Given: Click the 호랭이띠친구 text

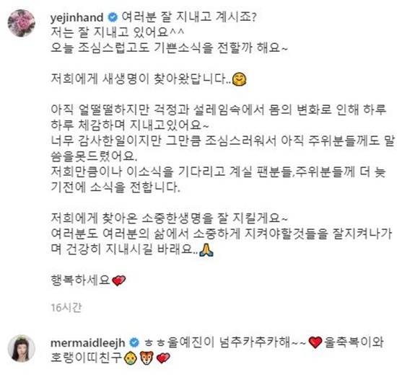Looking at the screenshot, I should pos(87,358).
